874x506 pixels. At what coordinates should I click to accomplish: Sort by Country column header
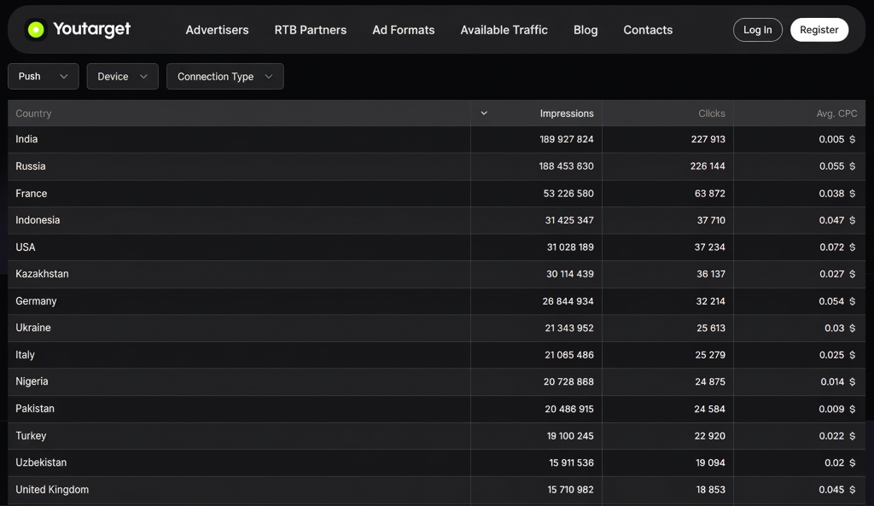point(33,113)
